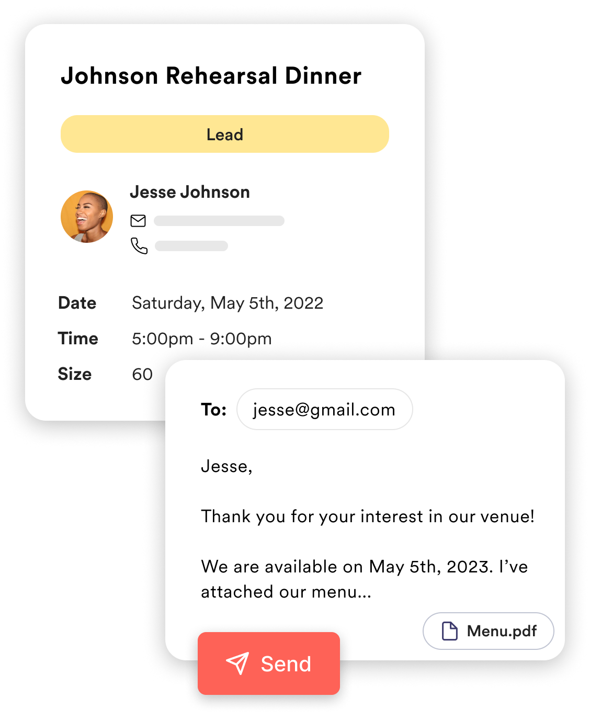Click the Thank you for your interest line
The width and height of the screenshot is (590, 720).
368,516
